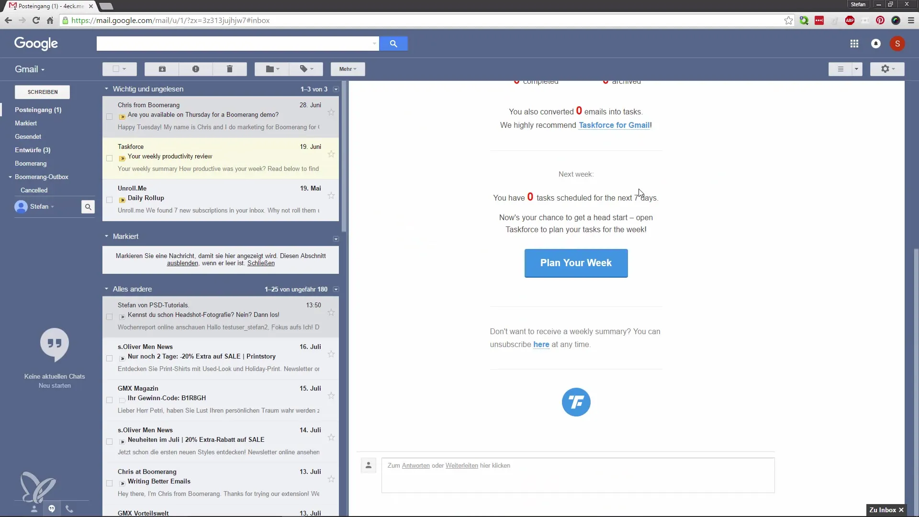The image size is (919, 517).
Task: Click the Stefan chat status dropdown
Action: tap(42, 207)
